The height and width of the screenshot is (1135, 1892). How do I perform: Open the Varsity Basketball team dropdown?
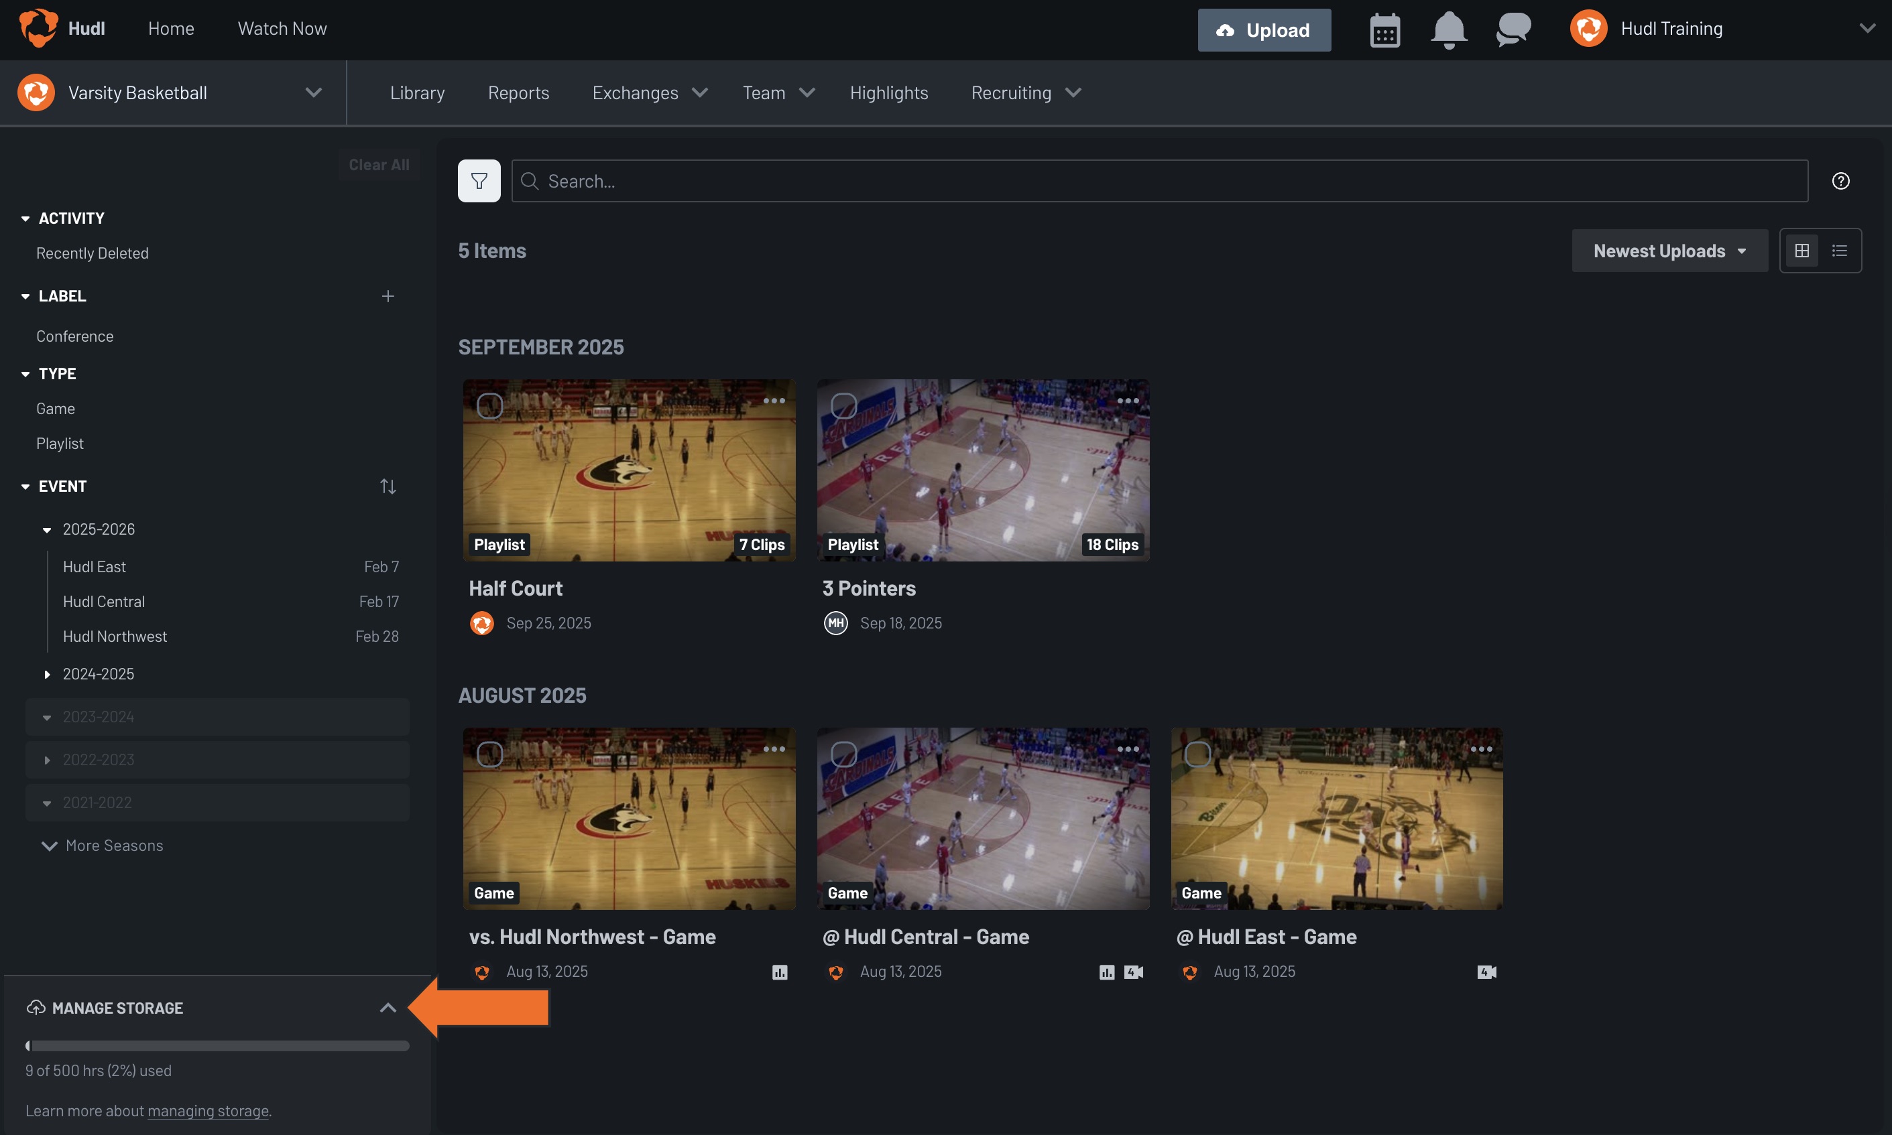click(x=173, y=92)
